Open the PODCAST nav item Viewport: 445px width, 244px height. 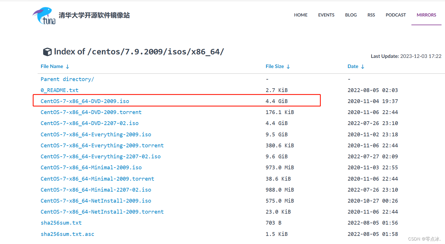pos(396,15)
